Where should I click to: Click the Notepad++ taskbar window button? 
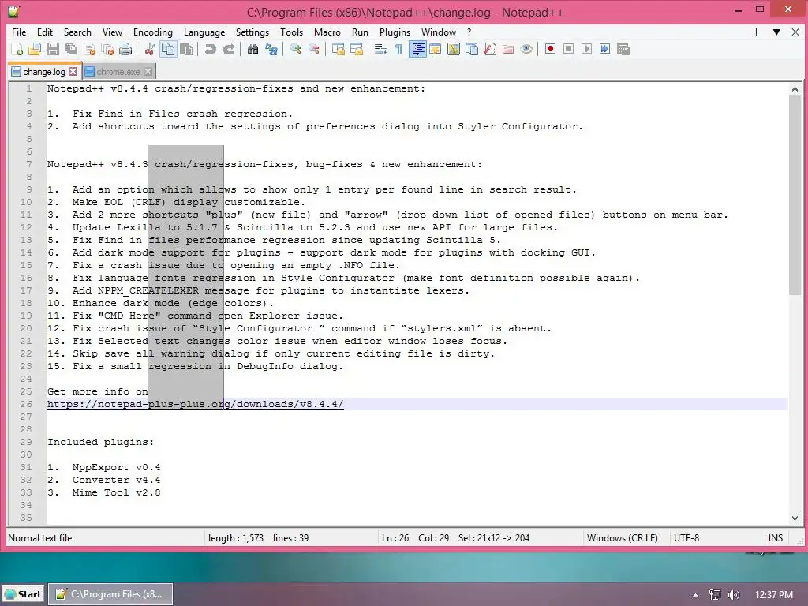tap(110, 594)
